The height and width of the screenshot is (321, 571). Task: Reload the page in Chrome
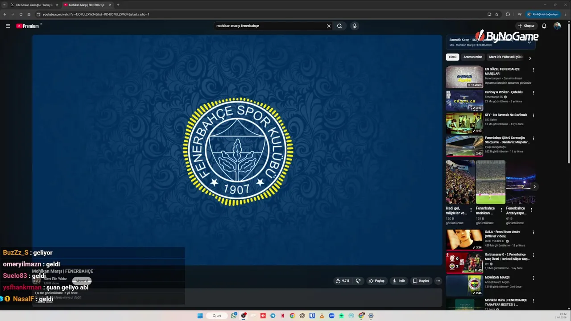(x=21, y=14)
